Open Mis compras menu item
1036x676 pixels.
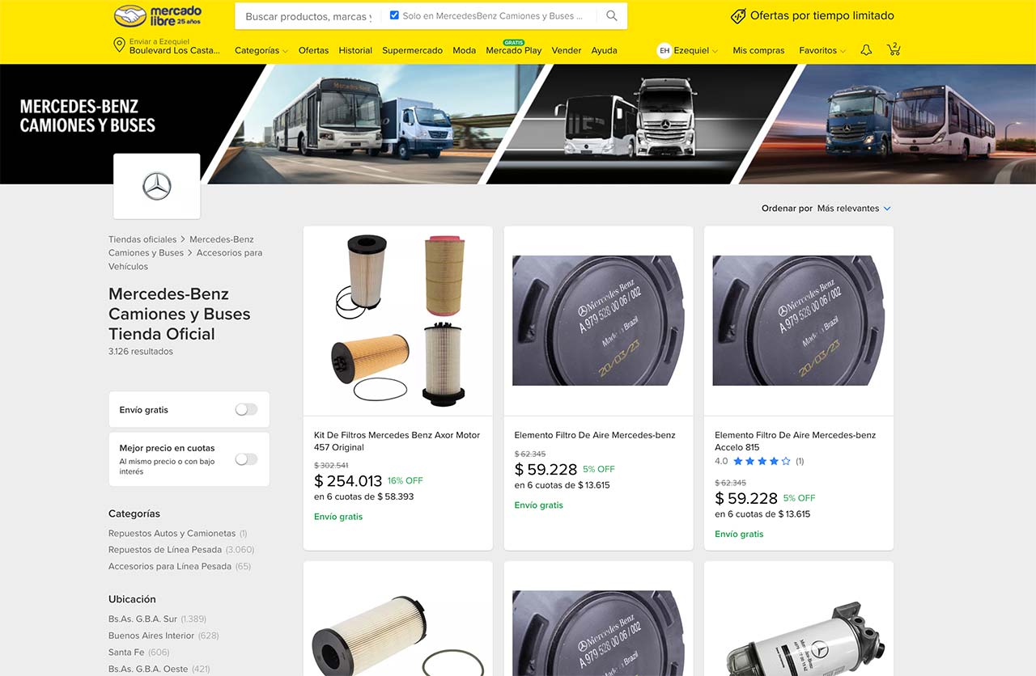[x=758, y=50]
